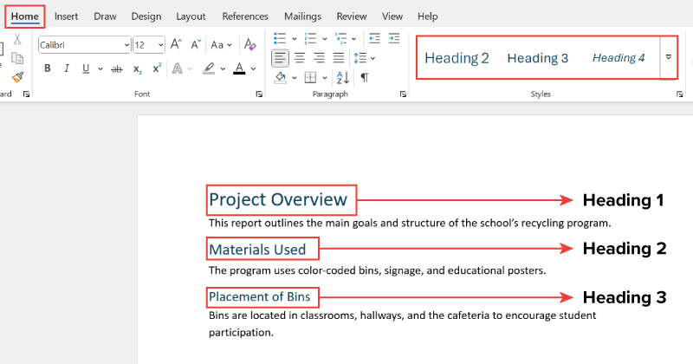Toggle strikethrough formatting
This screenshot has height=364, width=693.
(x=117, y=68)
